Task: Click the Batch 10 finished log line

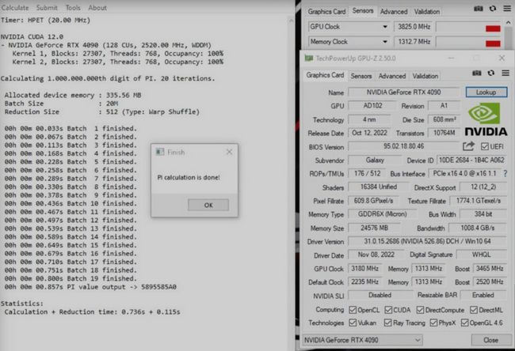Action: coord(71,203)
